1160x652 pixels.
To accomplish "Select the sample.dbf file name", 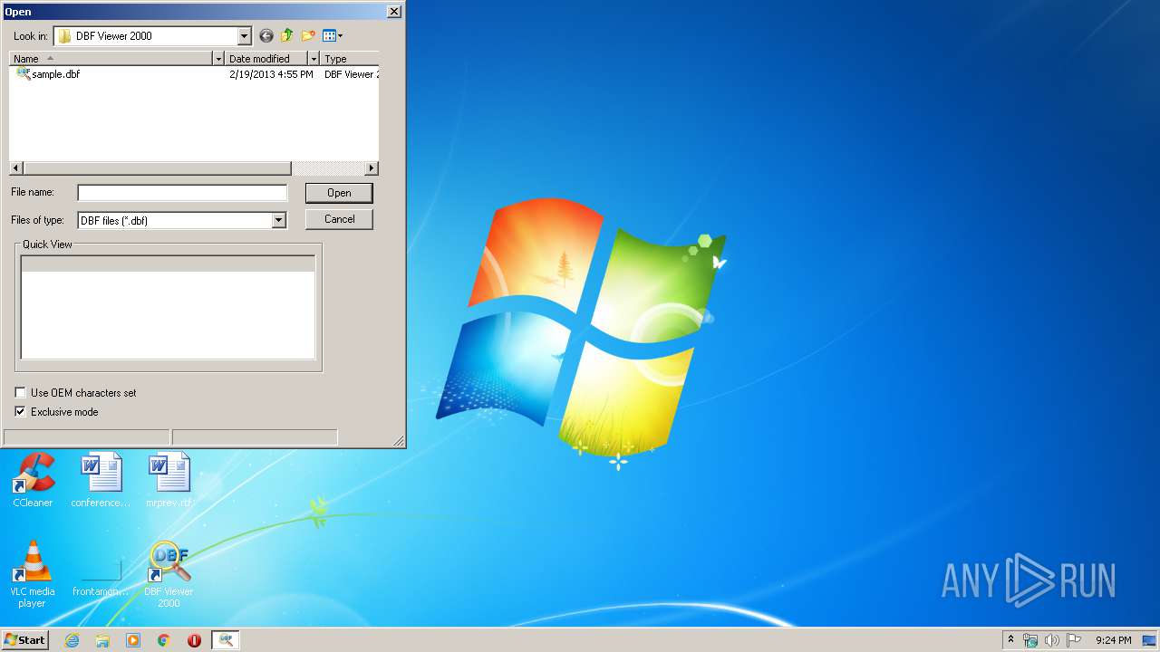I will (55, 74).
